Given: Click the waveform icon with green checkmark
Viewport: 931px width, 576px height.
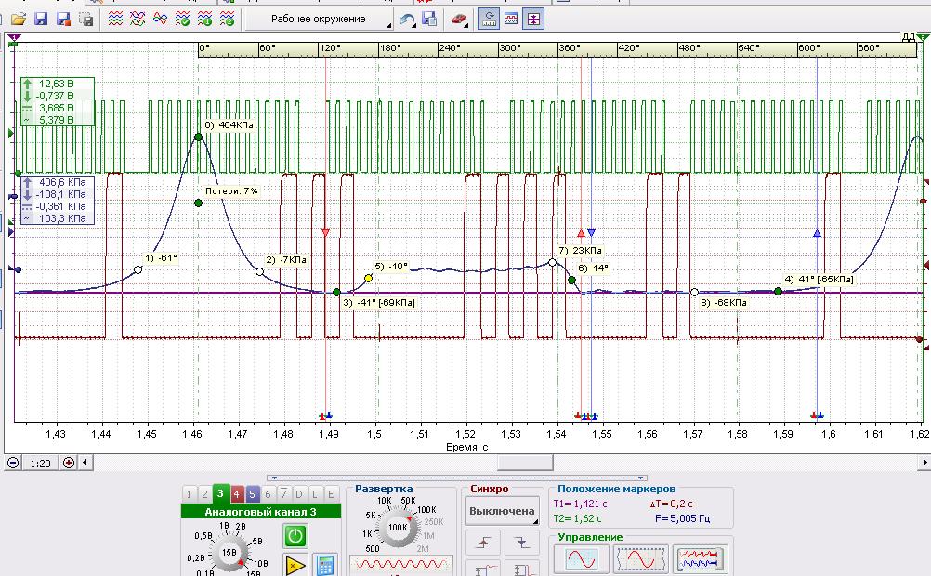Looking at the screenshot, I should (x=182, y=19).
